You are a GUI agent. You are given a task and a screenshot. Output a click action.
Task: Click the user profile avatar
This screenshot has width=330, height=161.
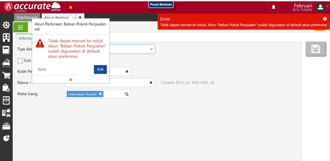pos(320,7)
